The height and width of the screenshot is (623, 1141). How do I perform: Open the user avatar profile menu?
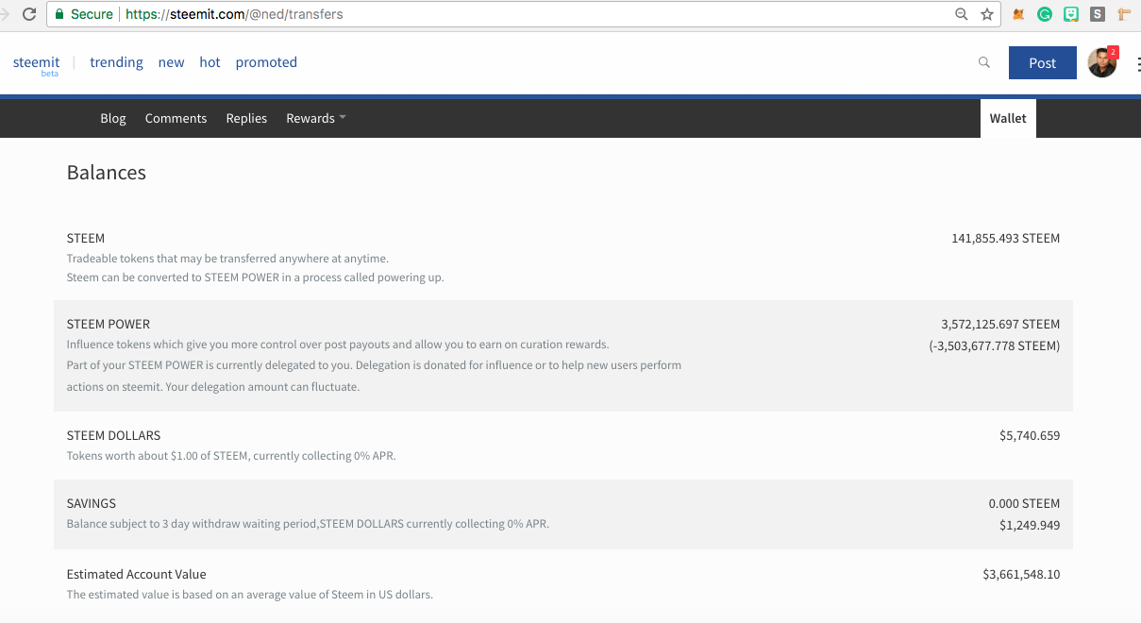(x=1101, y=62)
